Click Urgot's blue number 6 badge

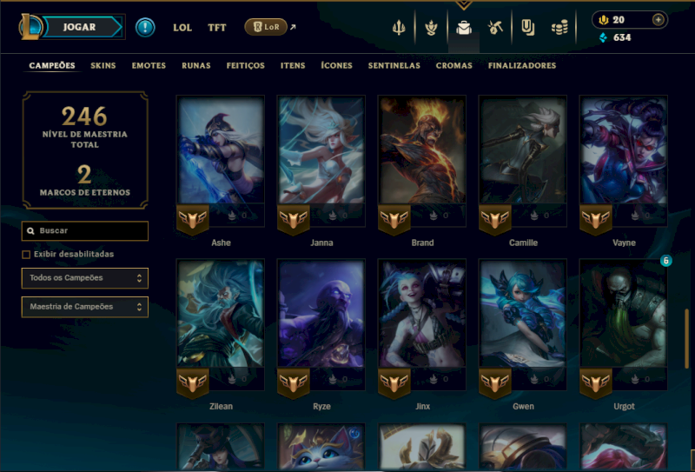coord(665,261)
